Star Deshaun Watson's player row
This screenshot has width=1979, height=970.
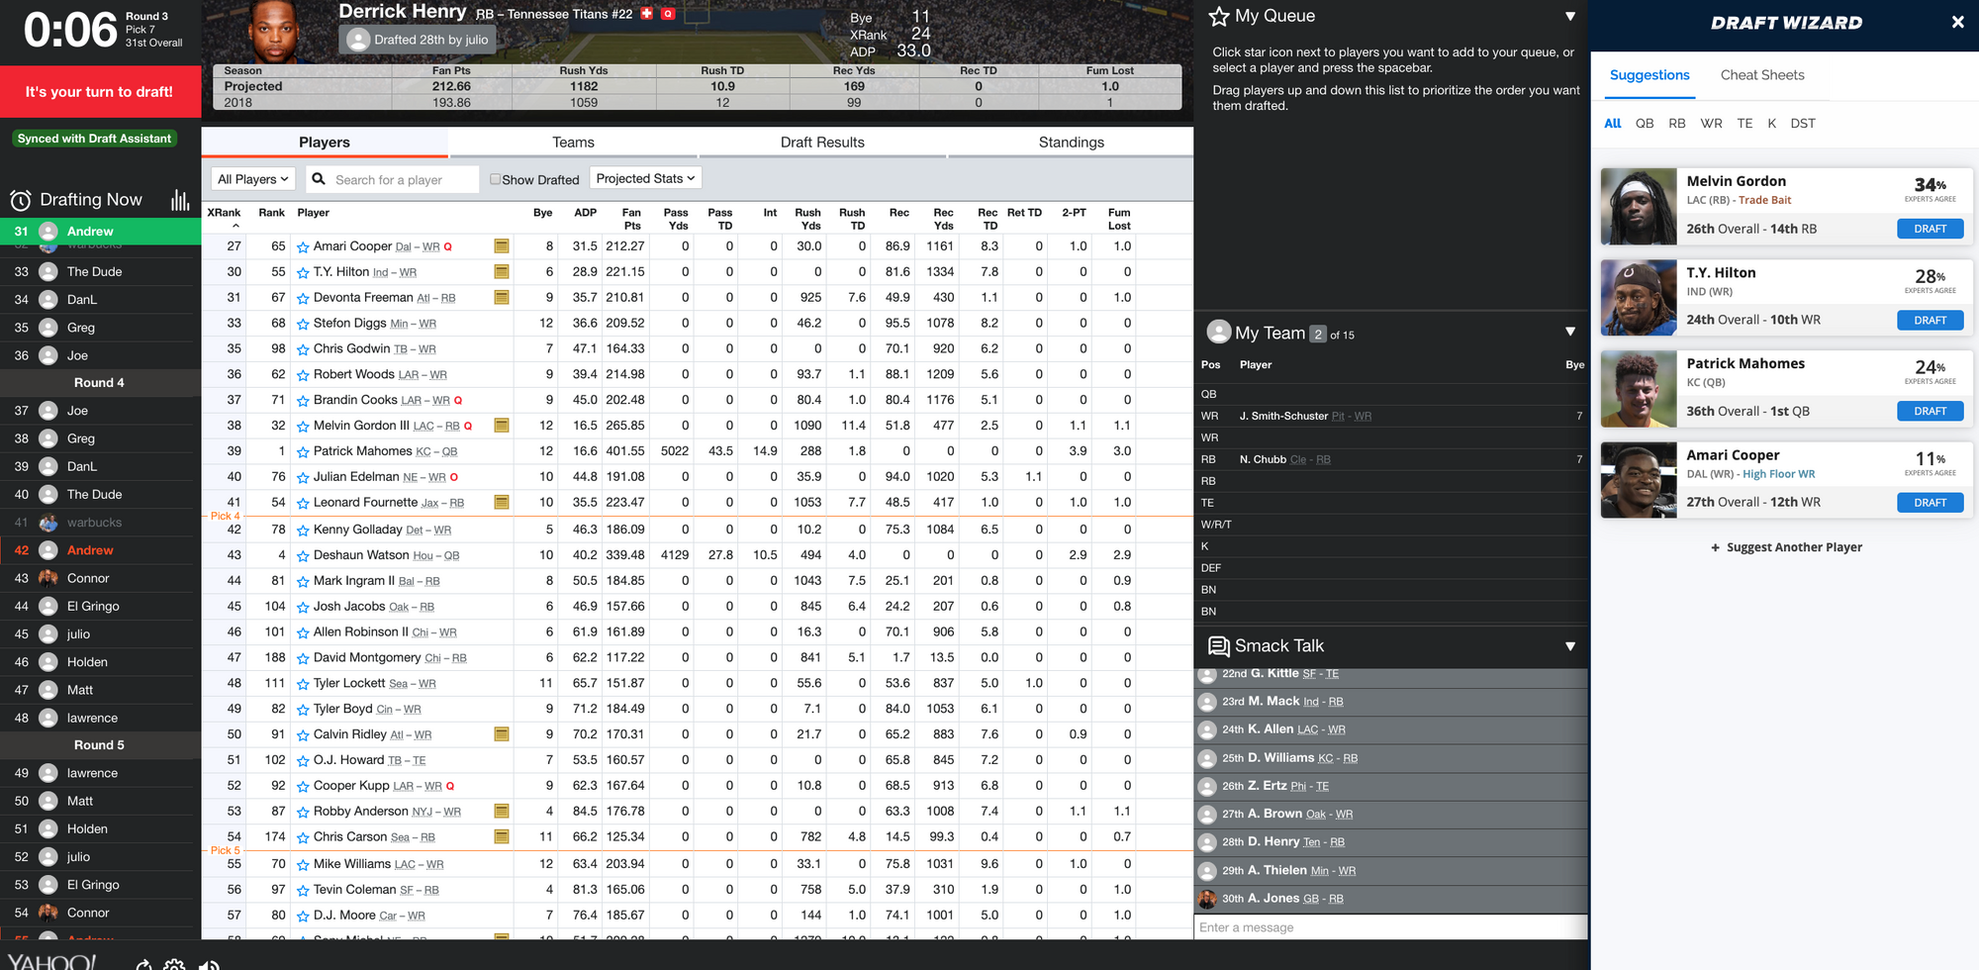303,555
